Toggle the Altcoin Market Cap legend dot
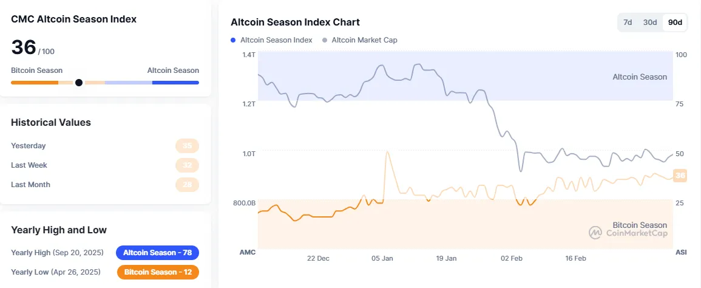The width and height of the screenshot is (701, 288). pos(325,40)
